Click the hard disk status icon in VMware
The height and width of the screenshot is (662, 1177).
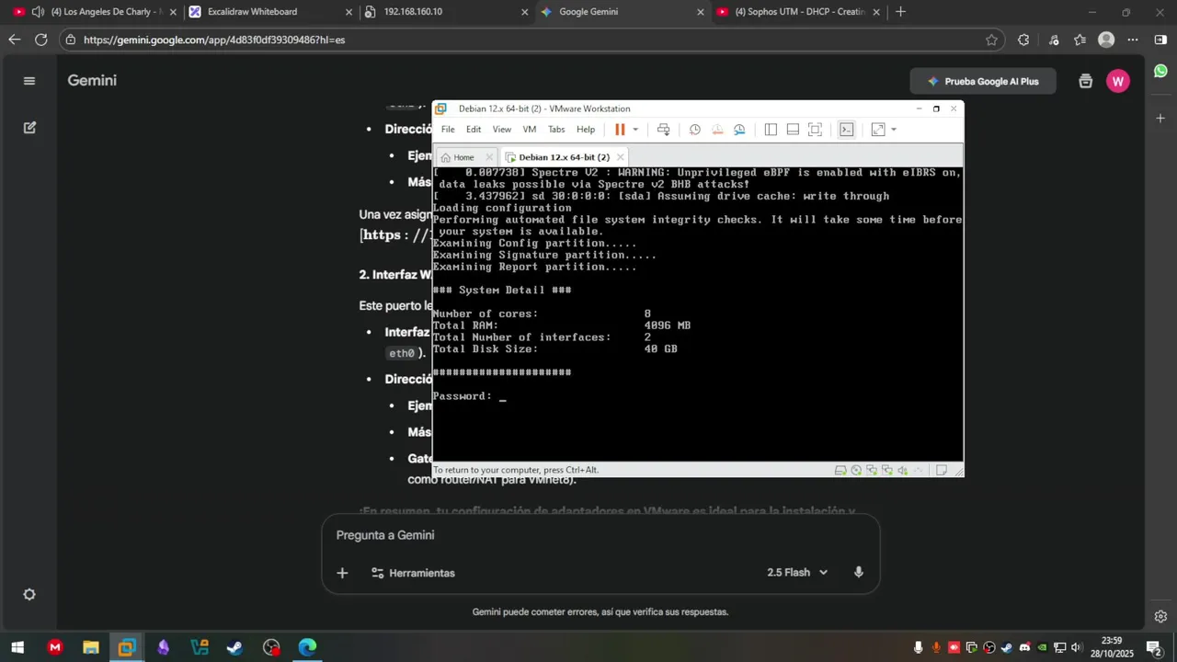(x=840, y=470)
